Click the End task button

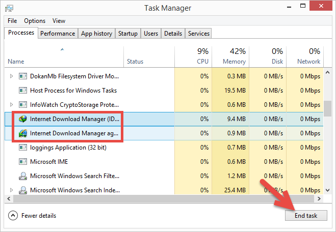[306, 216]
